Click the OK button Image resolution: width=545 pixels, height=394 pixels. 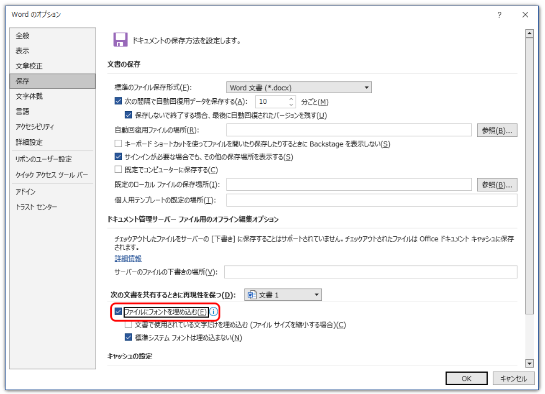(466, 379)
